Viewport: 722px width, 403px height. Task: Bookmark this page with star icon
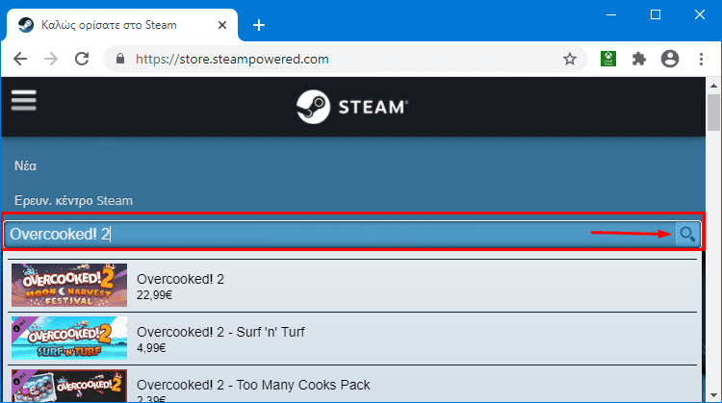[x=569, y=59]
